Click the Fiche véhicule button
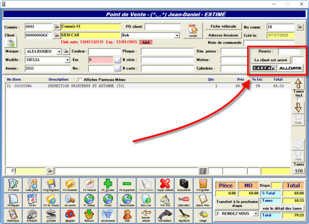The image size is (309, 224). [223, 27]
